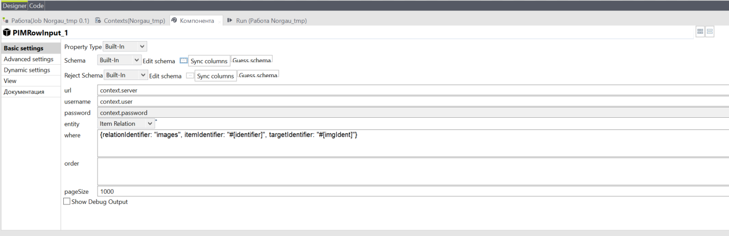729x236 pixels.
Task: Open the Contexts(Norgau_tmp) tab
Action: click(x=130, y=21)
